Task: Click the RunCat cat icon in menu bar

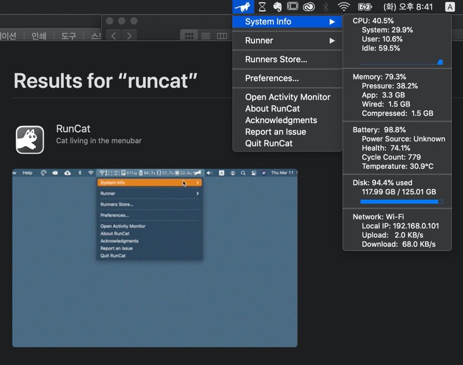Action: (x=243, y=7)
